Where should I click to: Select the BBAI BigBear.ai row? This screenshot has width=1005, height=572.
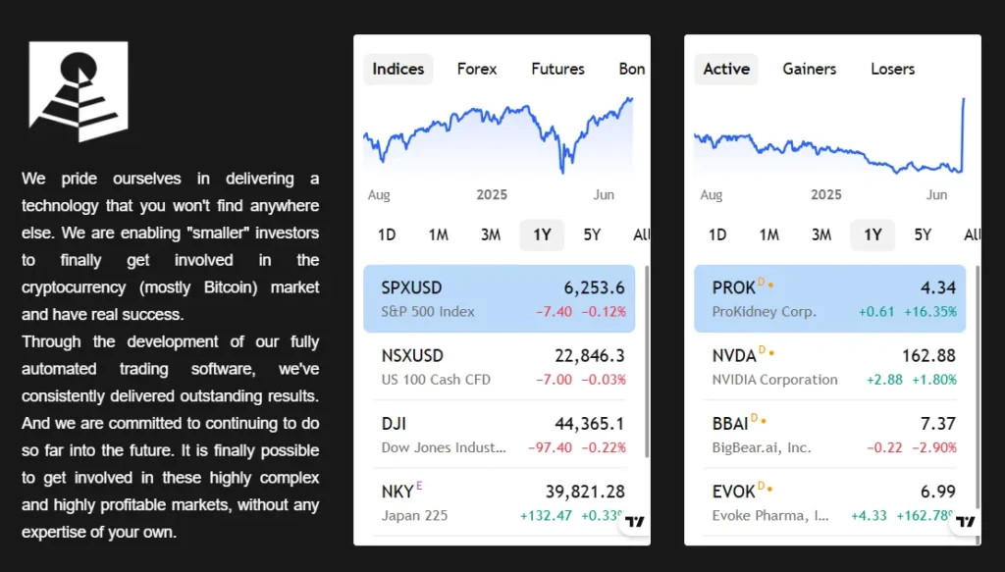pos(829,435)
